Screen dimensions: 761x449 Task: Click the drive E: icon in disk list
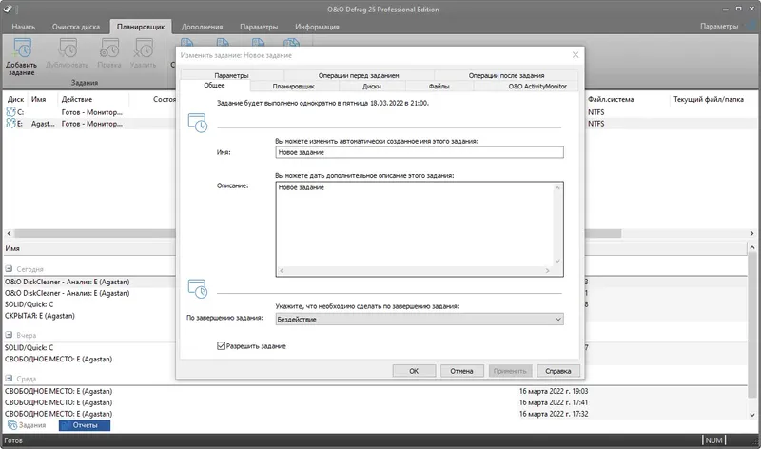10,124
